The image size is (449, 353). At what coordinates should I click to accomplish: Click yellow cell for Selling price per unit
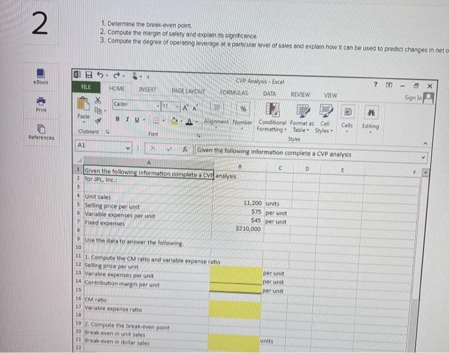click(236, 270)
